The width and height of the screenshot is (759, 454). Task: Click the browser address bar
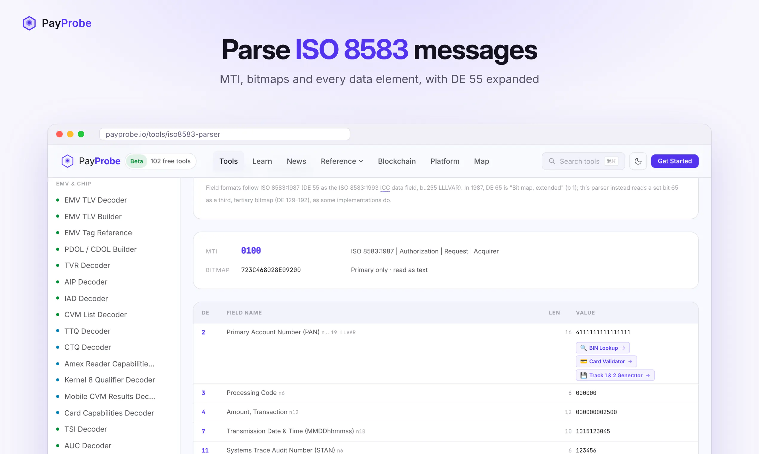224,134
